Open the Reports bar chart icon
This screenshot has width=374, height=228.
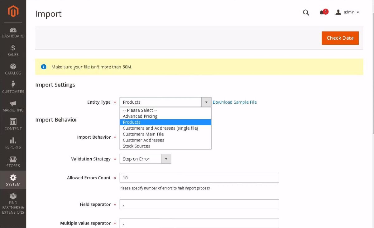pos(13,140)
